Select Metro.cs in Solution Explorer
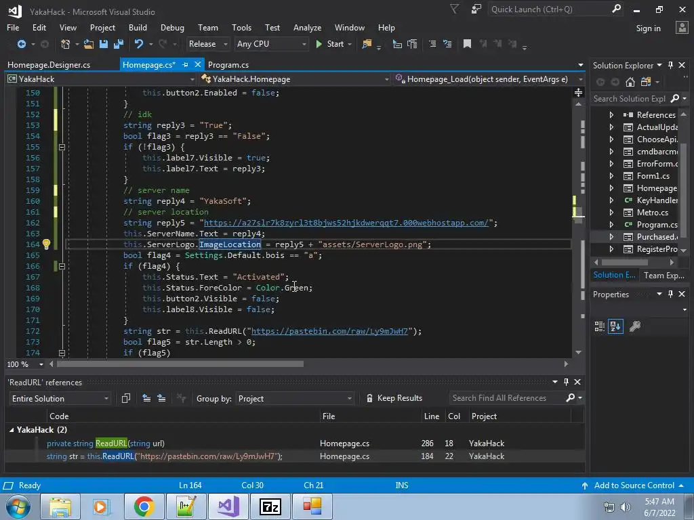 pos(653,213)
